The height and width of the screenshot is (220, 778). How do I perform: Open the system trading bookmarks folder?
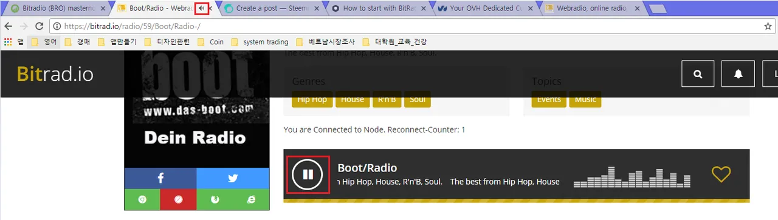(260, 42)
